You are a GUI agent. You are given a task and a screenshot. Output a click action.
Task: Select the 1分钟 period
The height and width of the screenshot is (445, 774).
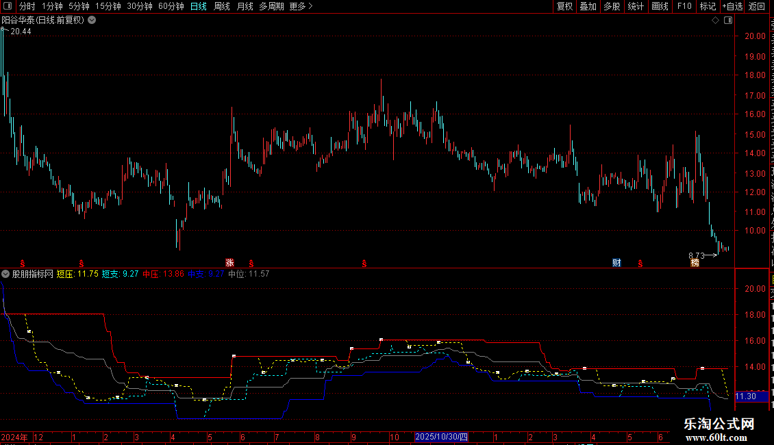52,6
